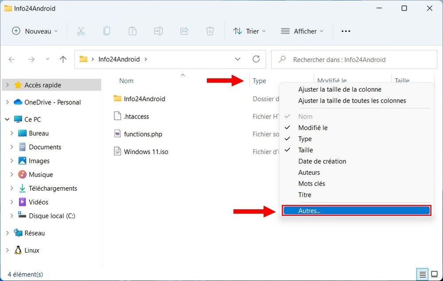
Task: Open the Share icon on the toolbar
Action: coord(184,31)
